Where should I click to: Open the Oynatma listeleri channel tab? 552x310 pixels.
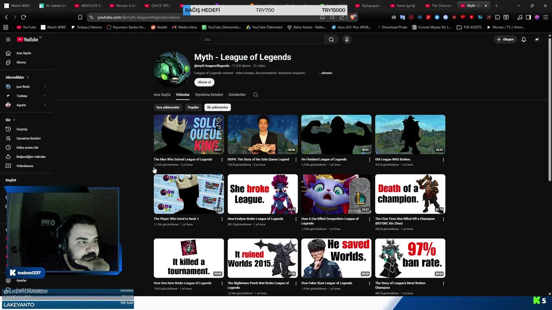pos(209,95)
